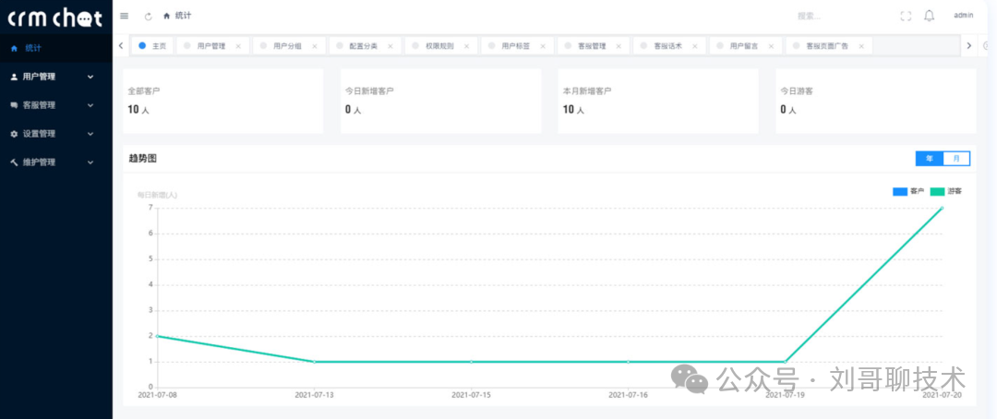Click the 2021-07-15 x-axis label

(x=471, y=395)
